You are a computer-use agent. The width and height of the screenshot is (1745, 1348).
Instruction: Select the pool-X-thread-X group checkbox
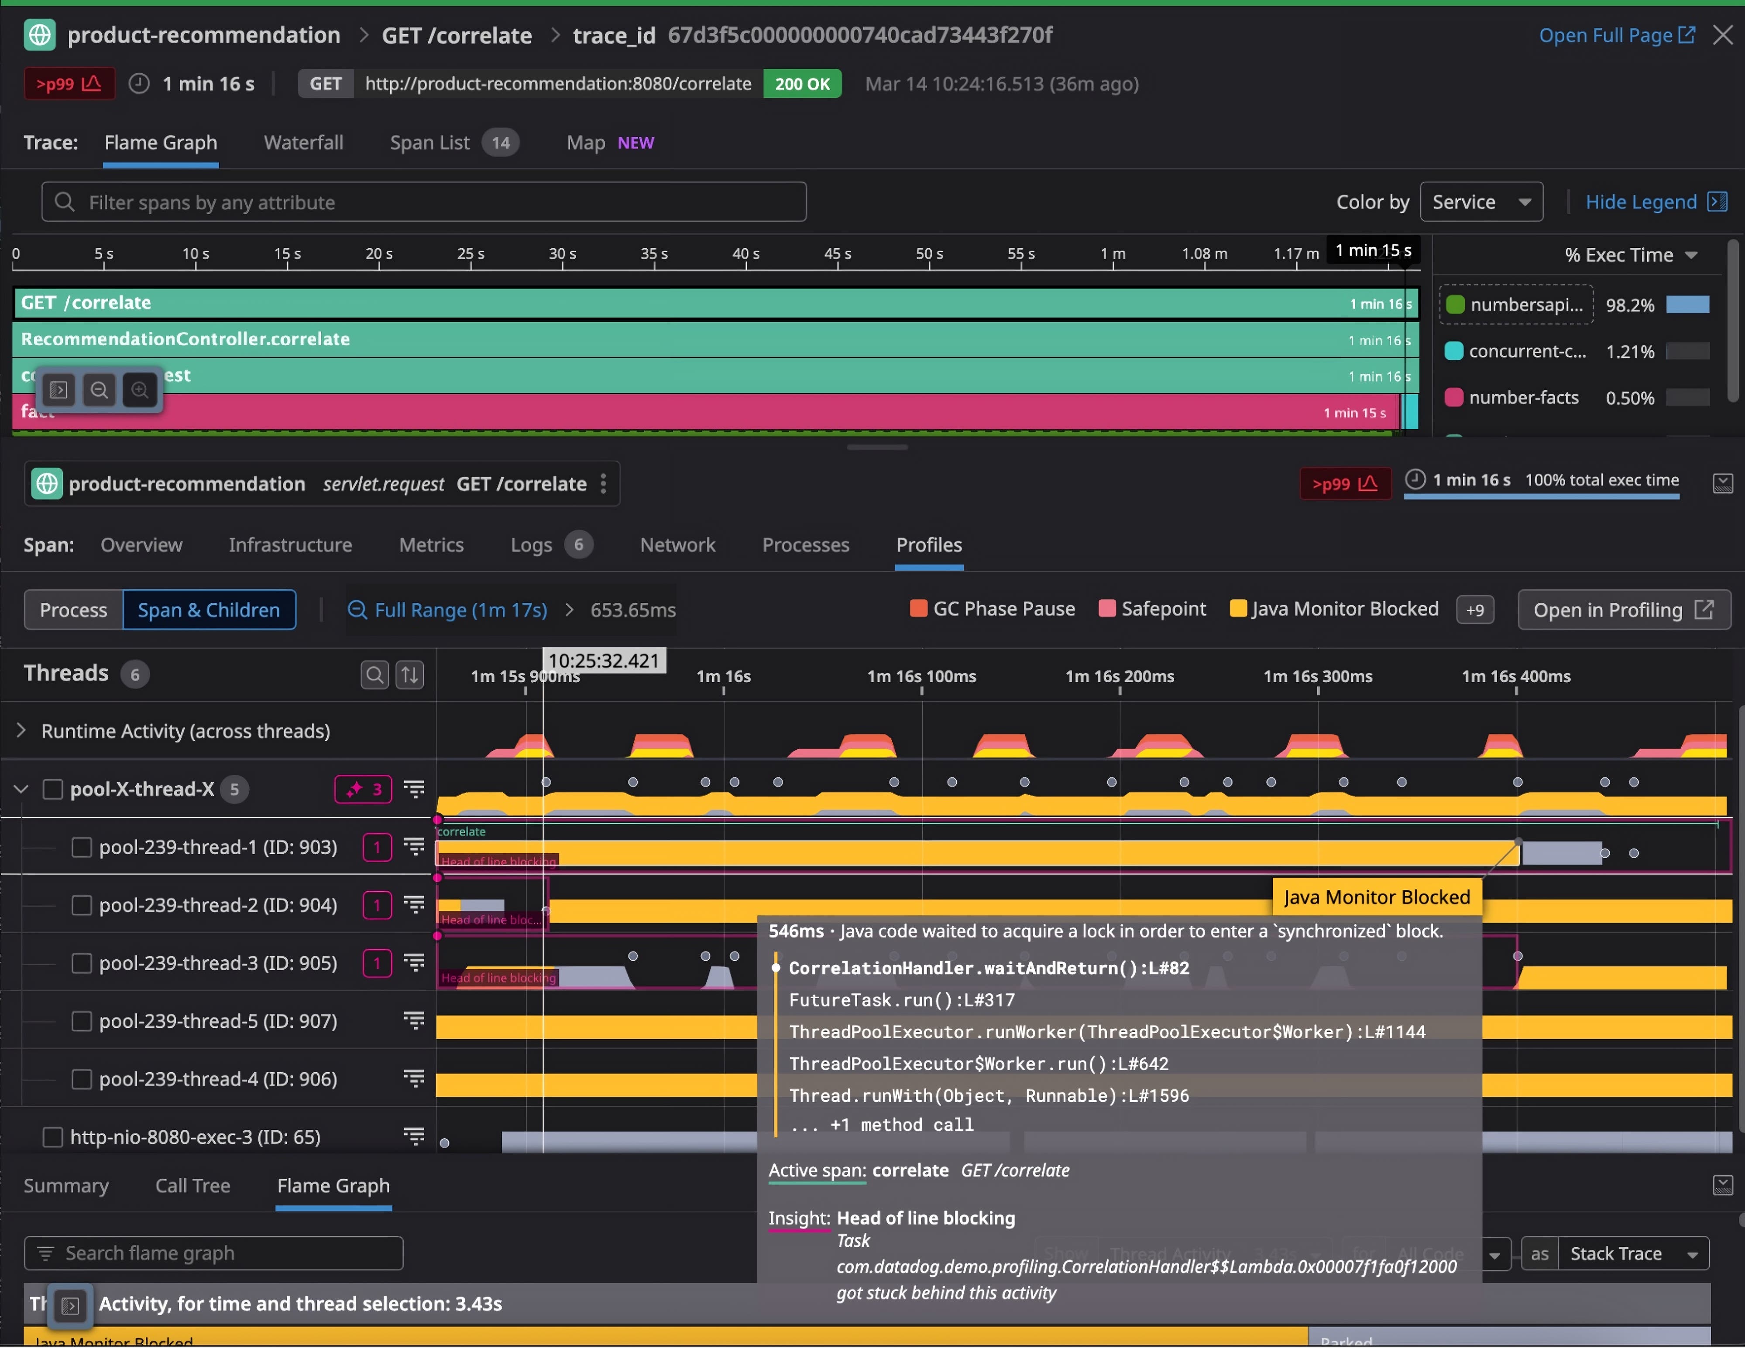coord(53,789)
